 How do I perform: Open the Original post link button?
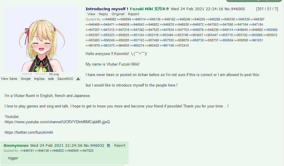(x=118, y=14)
